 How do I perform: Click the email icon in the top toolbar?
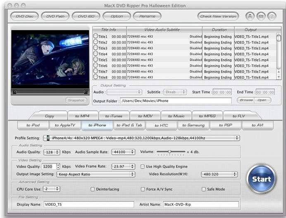click(261, 16)
